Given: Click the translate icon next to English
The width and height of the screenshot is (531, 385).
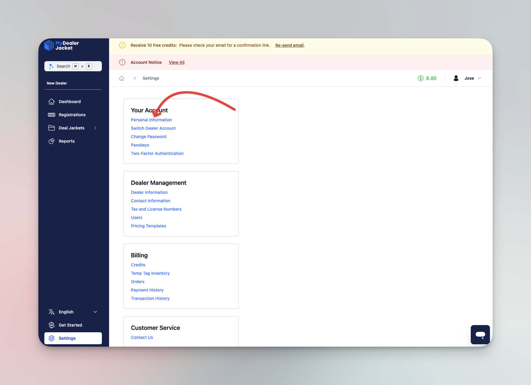Looking at the screenshot, I should [x=51, y=312].
